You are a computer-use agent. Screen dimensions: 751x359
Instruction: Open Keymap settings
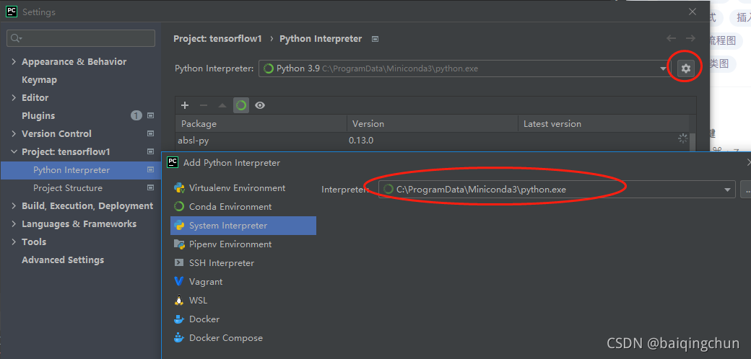[x=39, y=80]
